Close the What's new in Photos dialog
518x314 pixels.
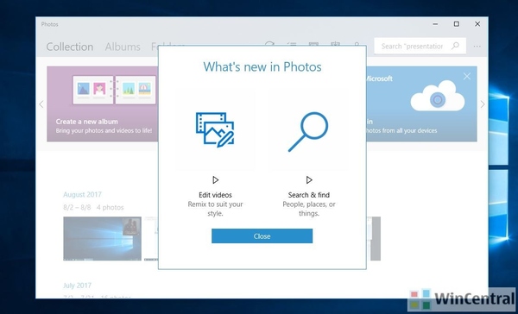pos(262,236)
